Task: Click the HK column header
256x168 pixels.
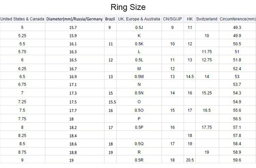Action: pyautogui.click(x=189, y=19)
